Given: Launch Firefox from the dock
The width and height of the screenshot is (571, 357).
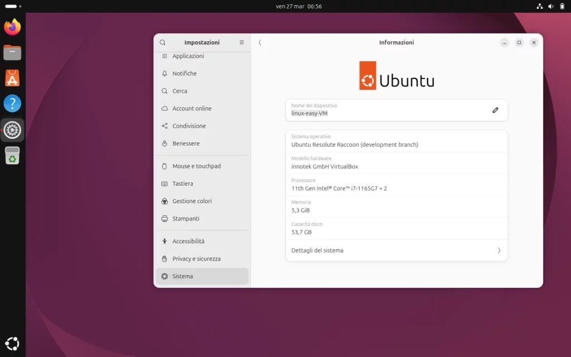Looking at the screenshot, I should click(12, 27).
